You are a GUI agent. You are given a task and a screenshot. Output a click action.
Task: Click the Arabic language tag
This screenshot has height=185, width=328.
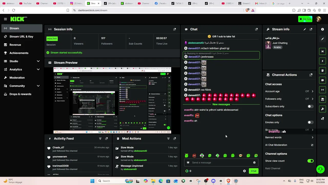pos(278,47)
